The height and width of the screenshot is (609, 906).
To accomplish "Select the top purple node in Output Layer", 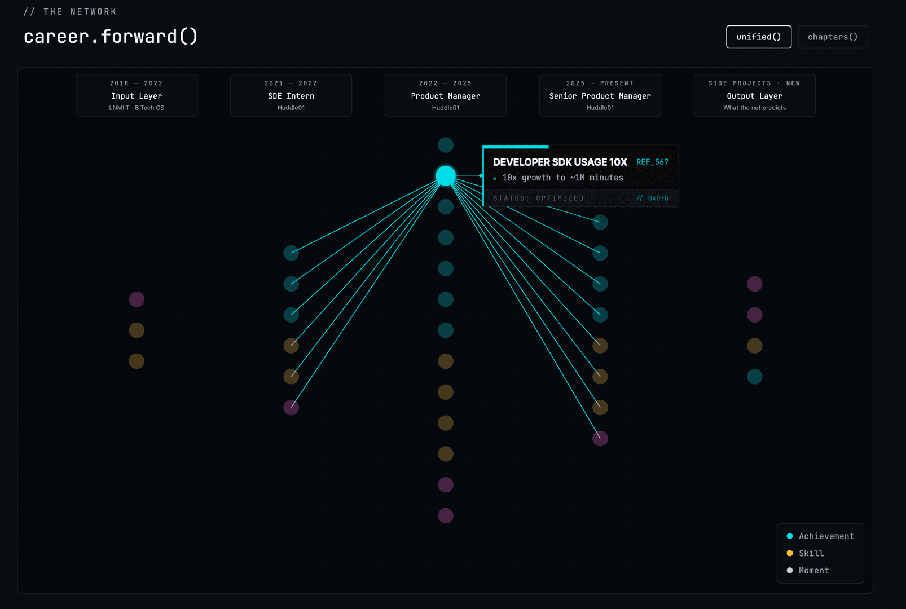I will point(755,284).
